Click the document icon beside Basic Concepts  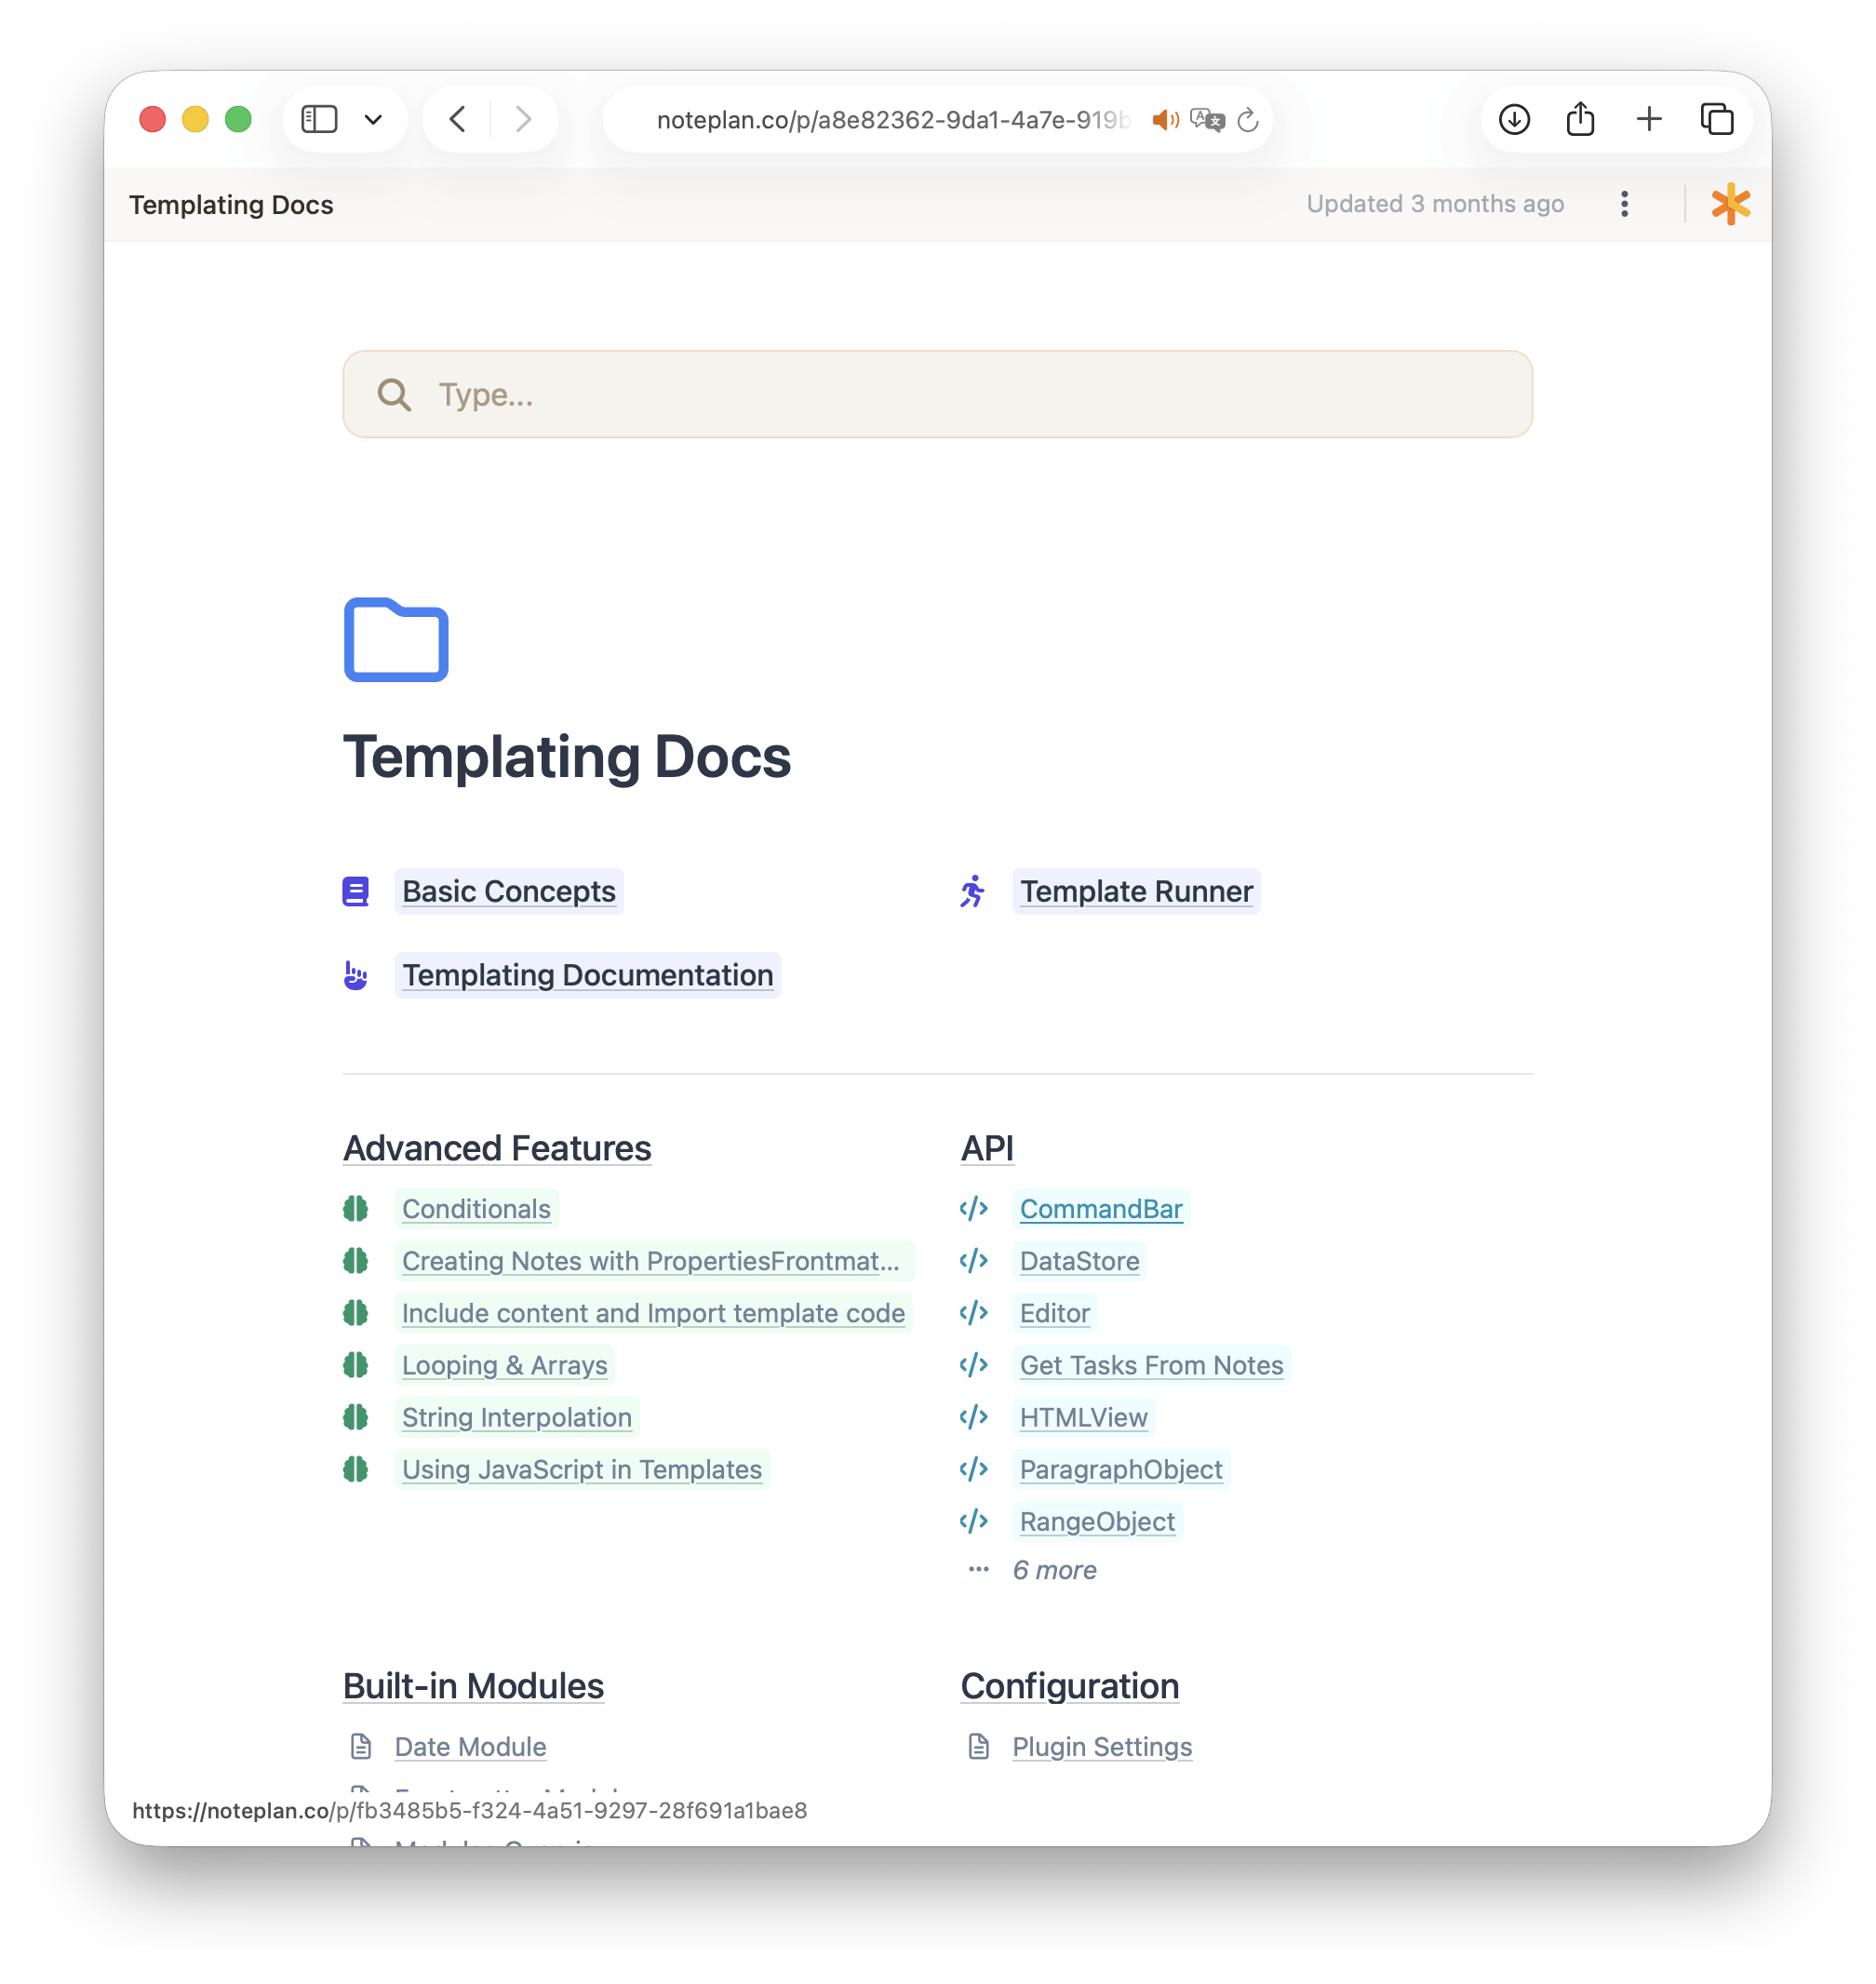coord(356,890)
